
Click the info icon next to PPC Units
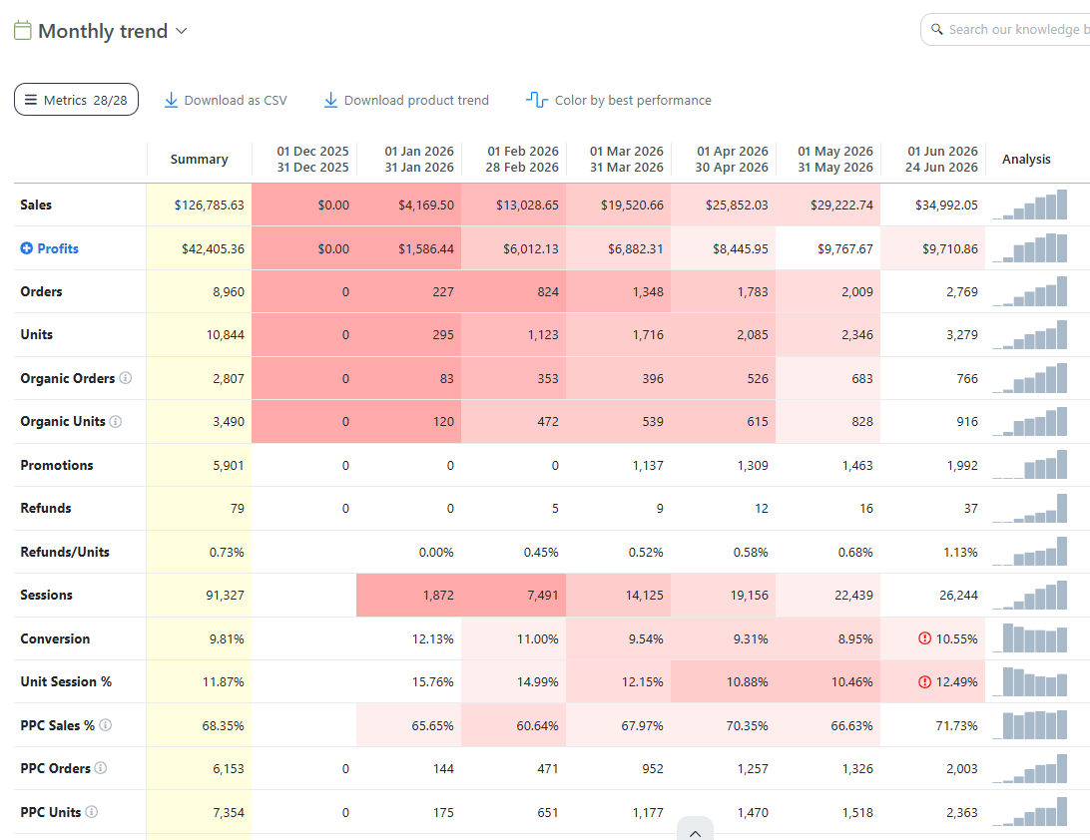click(x=91, y=811)
